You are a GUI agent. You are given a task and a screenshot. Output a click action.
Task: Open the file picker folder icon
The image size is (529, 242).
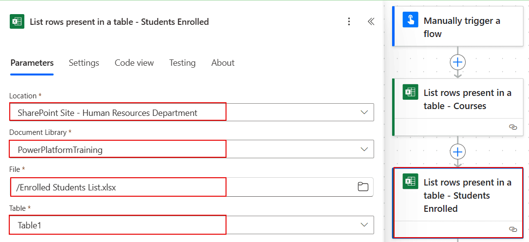[363, 187]
